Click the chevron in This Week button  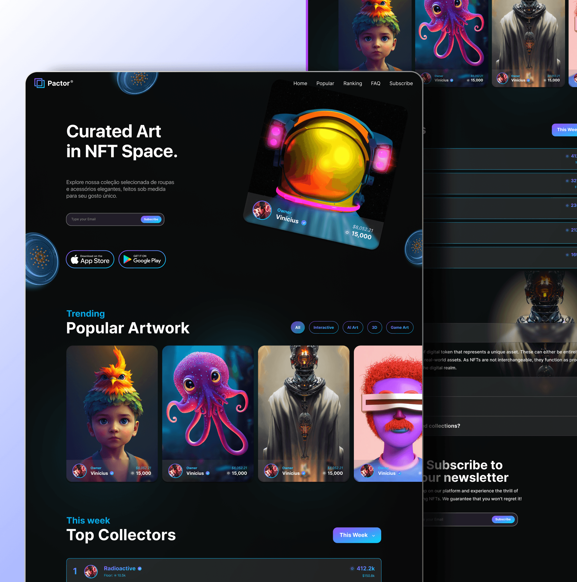point(373,536)
